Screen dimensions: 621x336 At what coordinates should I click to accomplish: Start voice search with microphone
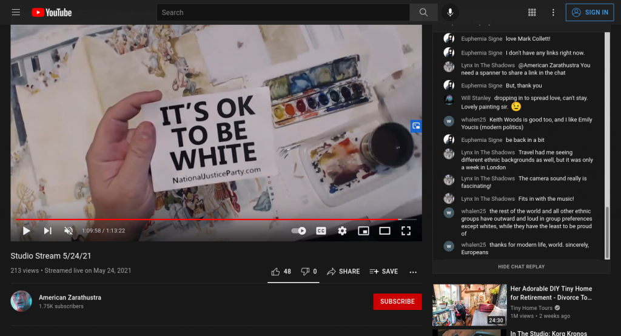(x=450, y=12)
